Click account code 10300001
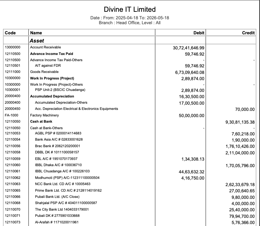 pyautogui.click(x=13, y=90)
